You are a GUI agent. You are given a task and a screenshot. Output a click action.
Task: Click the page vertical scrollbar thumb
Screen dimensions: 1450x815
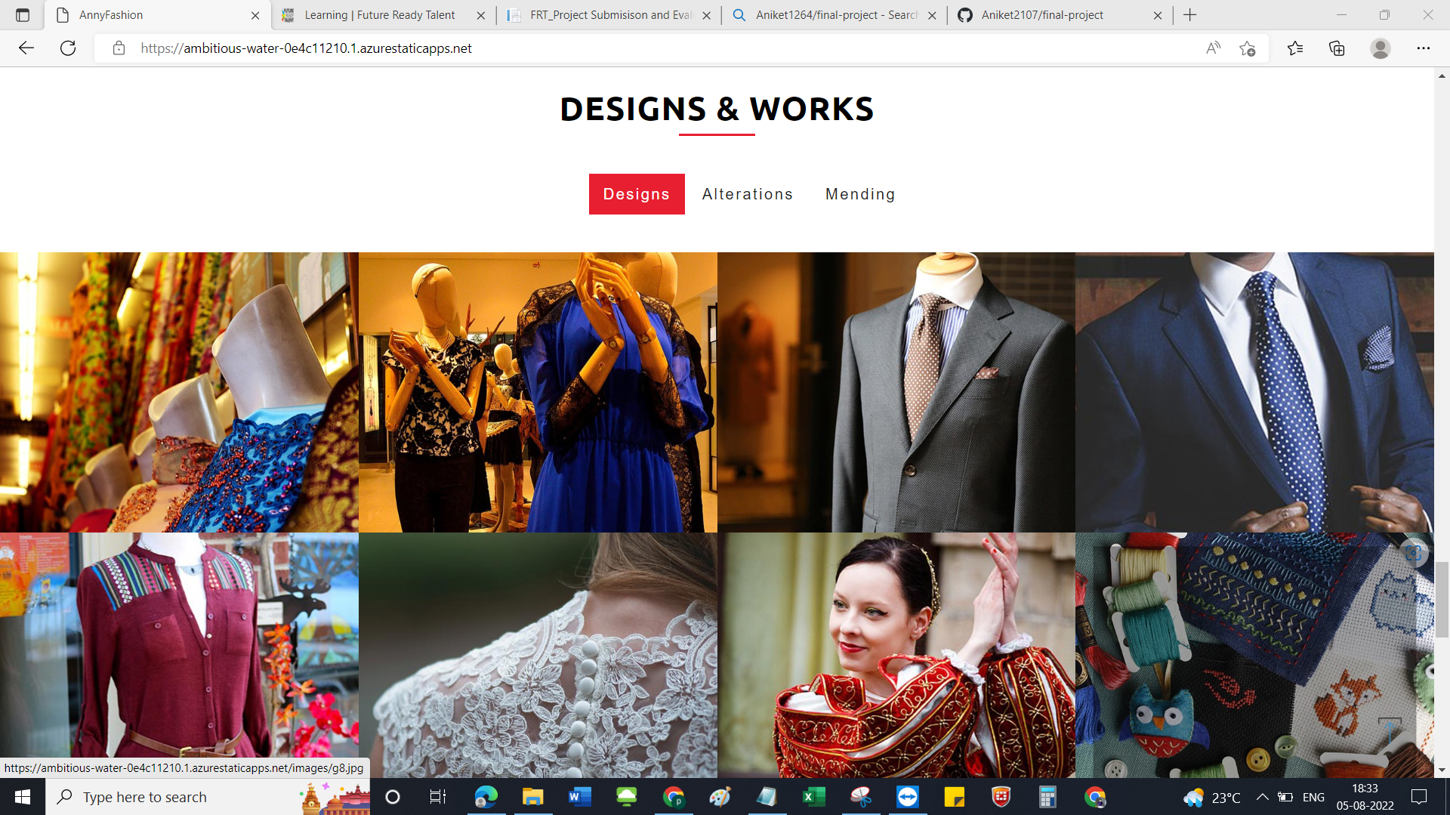tap(1442, 600)
